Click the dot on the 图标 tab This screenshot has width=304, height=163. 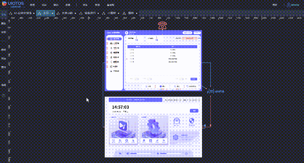click(137, 13)
